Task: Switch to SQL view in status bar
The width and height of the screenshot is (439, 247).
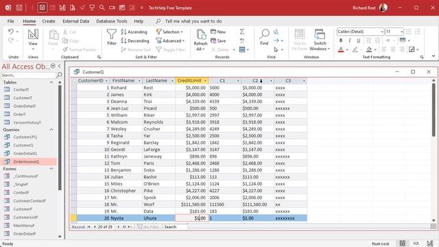Action: click(416, 244)
